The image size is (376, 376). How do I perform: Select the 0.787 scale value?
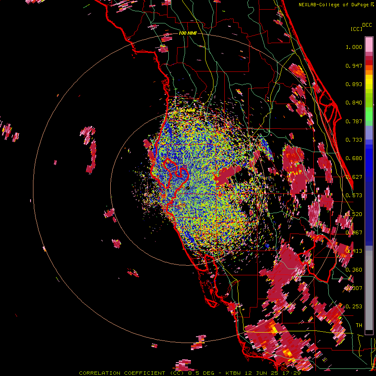point(354,121)
